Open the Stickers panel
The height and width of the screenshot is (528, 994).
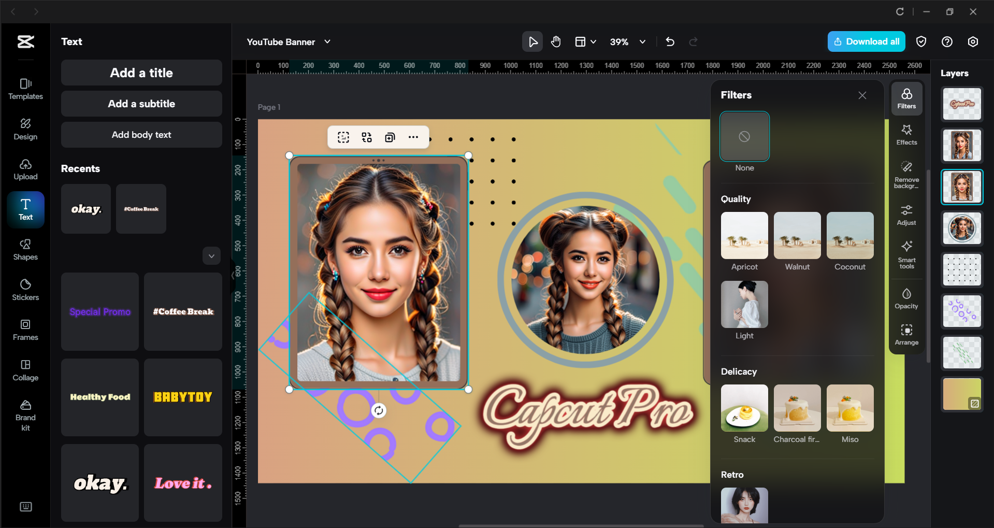click(x=25, y=289)
